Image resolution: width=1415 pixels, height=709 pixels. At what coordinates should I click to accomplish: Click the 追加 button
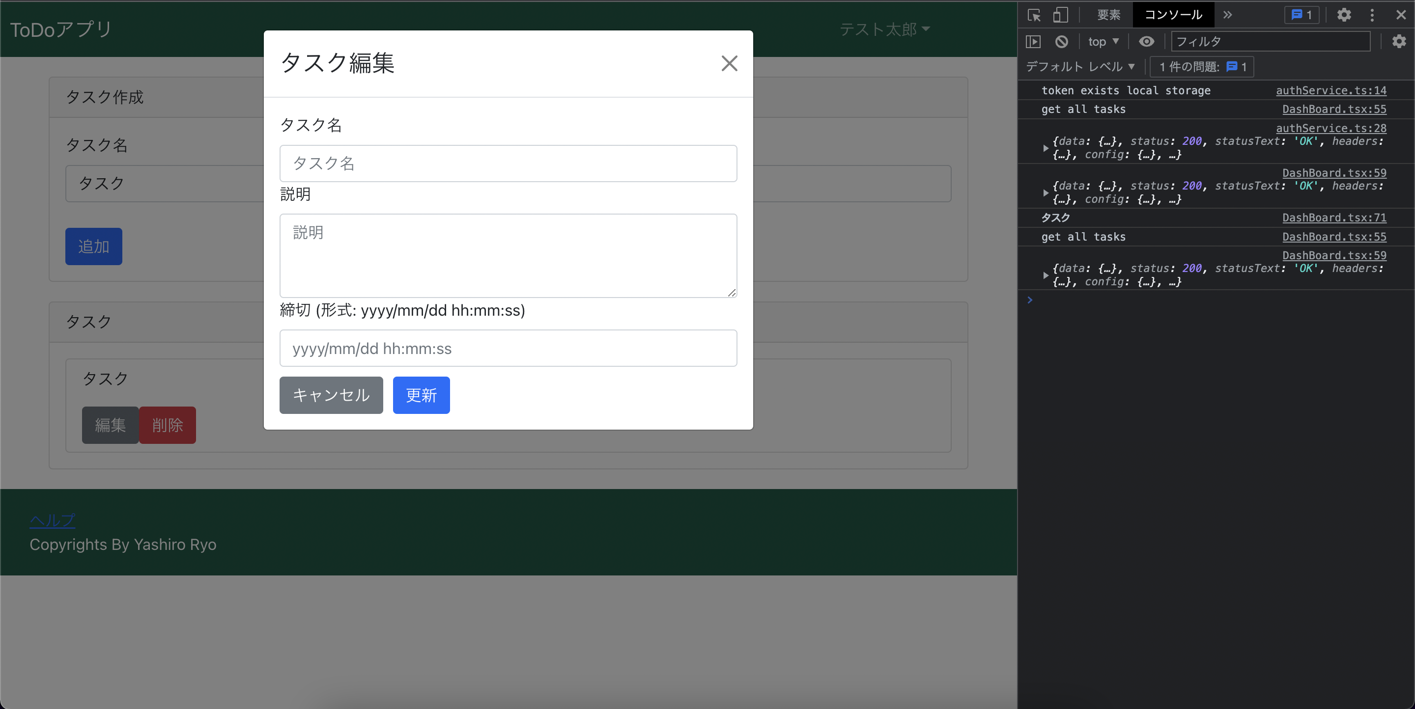[x=94, y=246]
